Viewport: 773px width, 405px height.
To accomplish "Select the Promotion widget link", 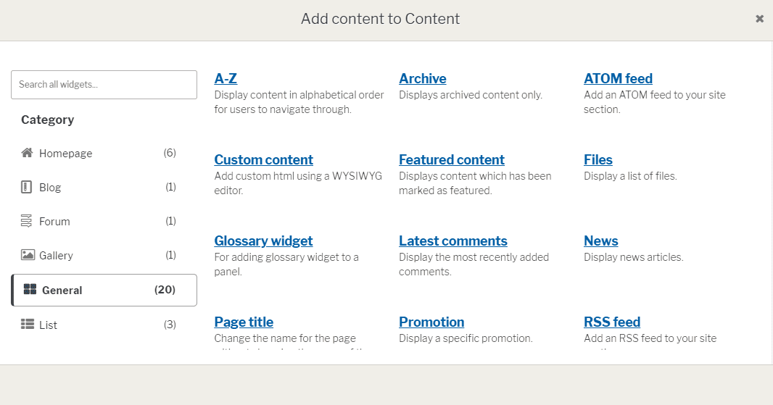I will click(x=431, y=322).
